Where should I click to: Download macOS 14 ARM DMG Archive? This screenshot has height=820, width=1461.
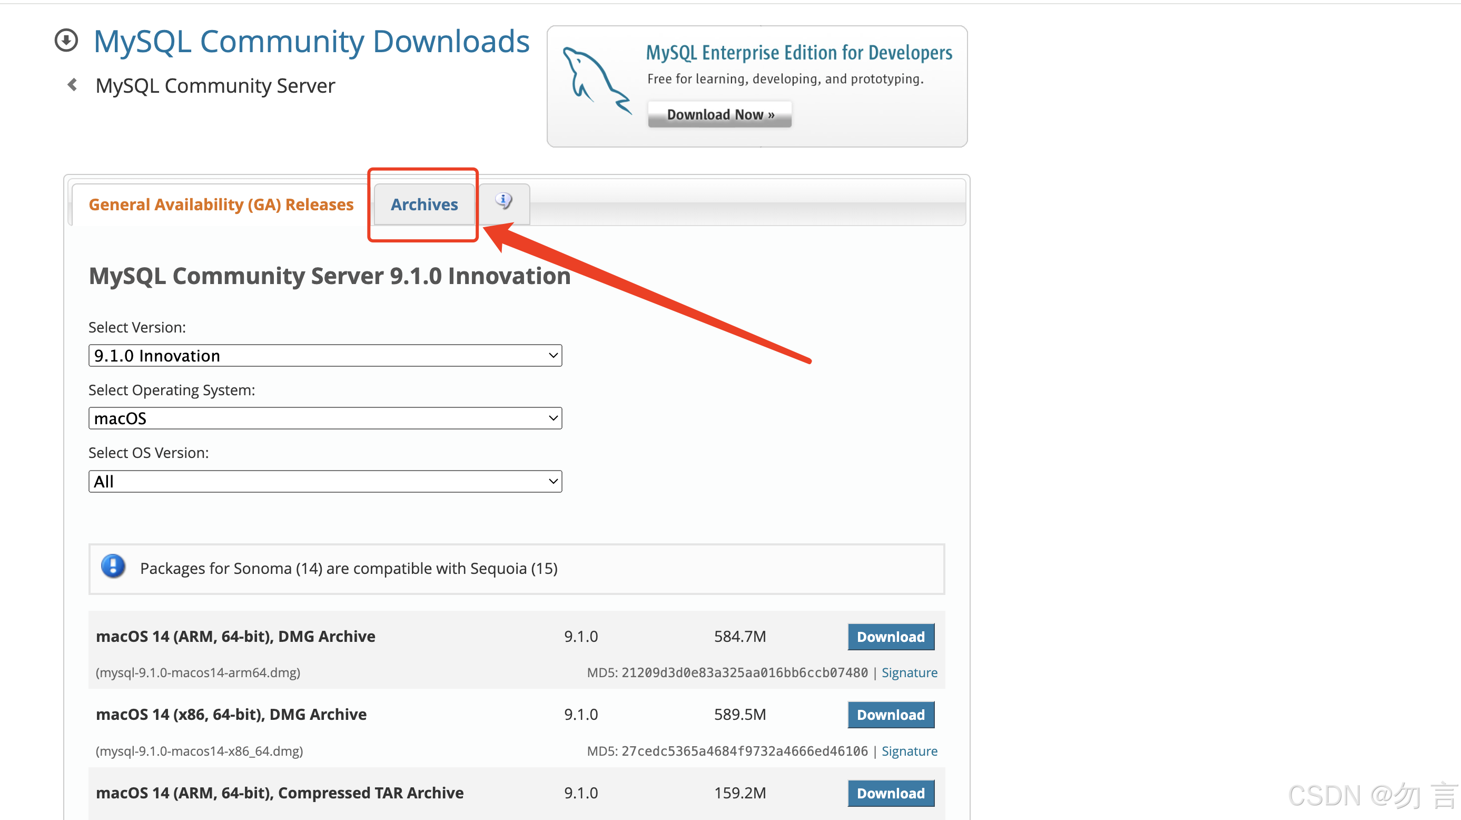pyautogui.click(x=891, y=637)
